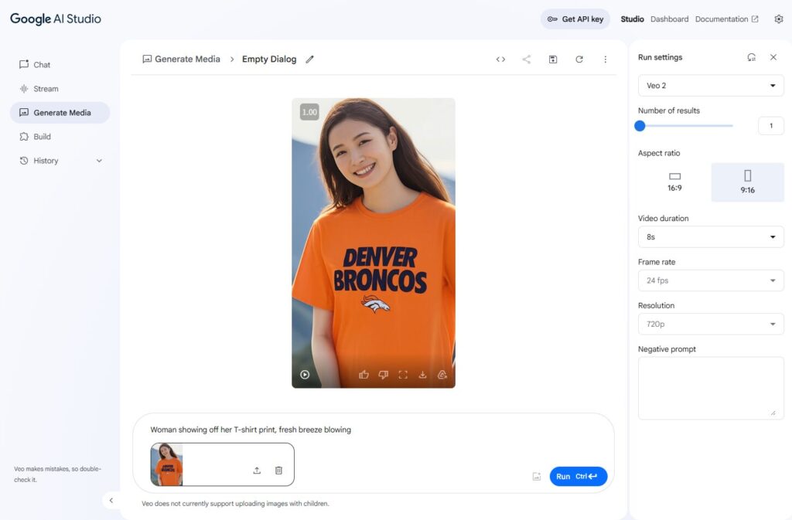Viewport: 792px width, 520px height.
Task: Save the prompt with the save icon
Action: tap(553, 59)
